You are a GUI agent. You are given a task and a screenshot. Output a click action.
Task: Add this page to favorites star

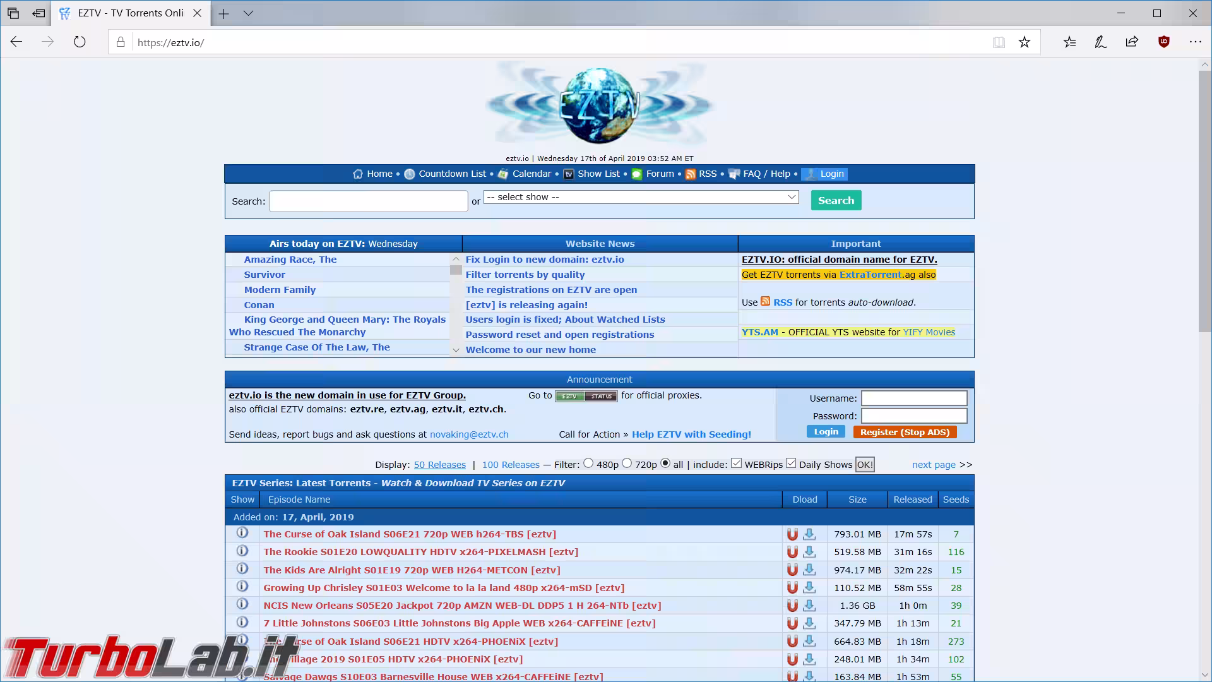pyautogui.click(x=1025, y=42)
